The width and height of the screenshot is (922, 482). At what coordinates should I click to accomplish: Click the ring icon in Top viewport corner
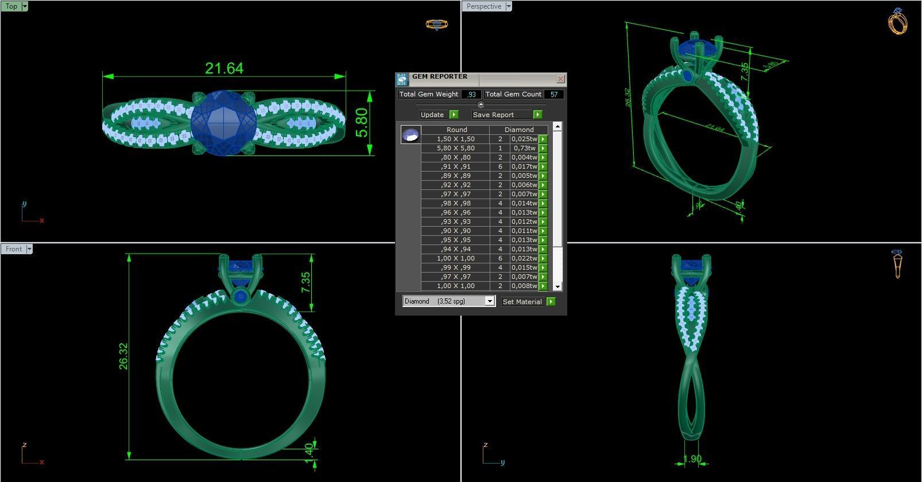pos(436,24)
